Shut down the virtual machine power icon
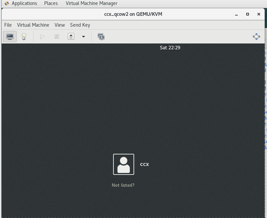This screenshot has height=218, width=267. pyautogui.click(x=71, y=37)
